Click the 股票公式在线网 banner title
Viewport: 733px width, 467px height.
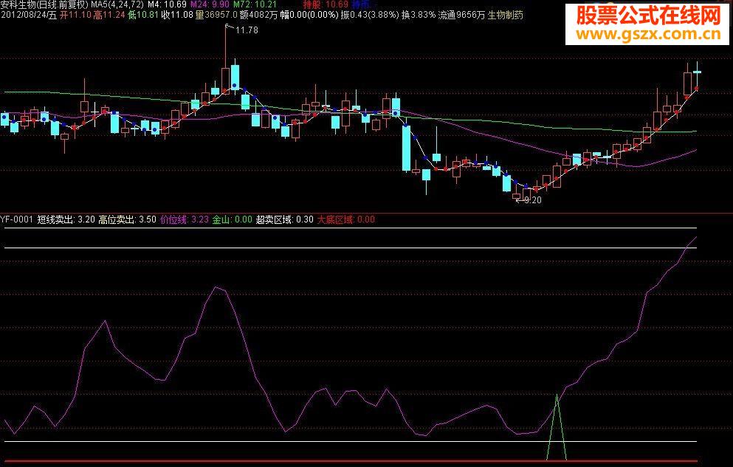[x=648, y=16]
